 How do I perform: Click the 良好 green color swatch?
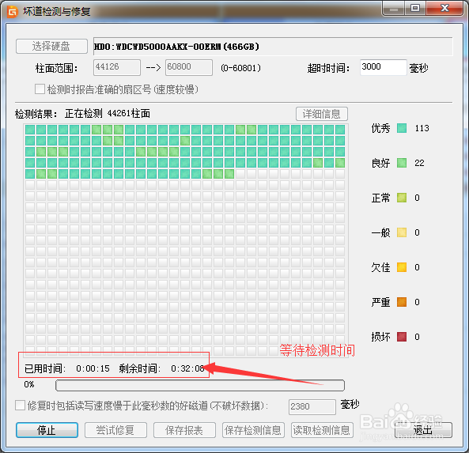pos(402,163)
